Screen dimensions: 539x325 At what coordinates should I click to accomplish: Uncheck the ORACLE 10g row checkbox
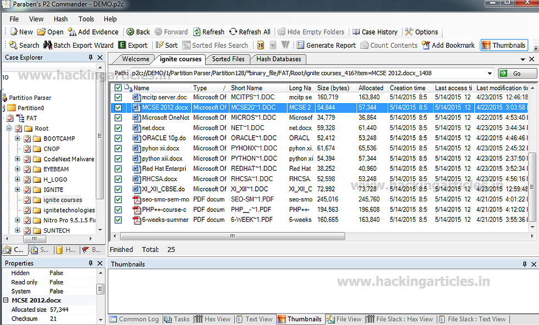118,138
